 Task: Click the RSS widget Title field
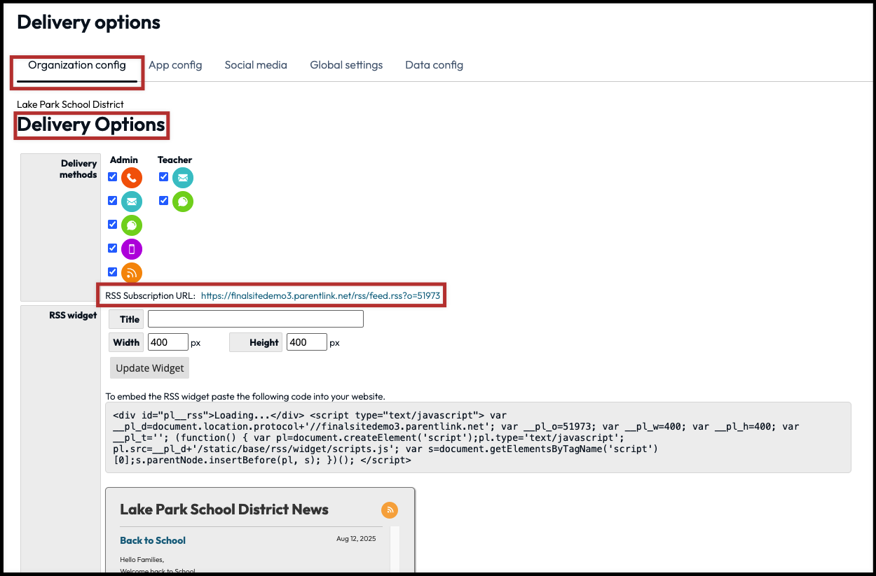(x=255, y=319)
